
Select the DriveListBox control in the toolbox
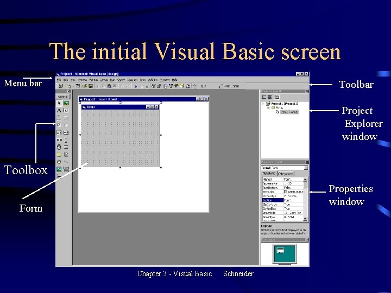[66, 147]
